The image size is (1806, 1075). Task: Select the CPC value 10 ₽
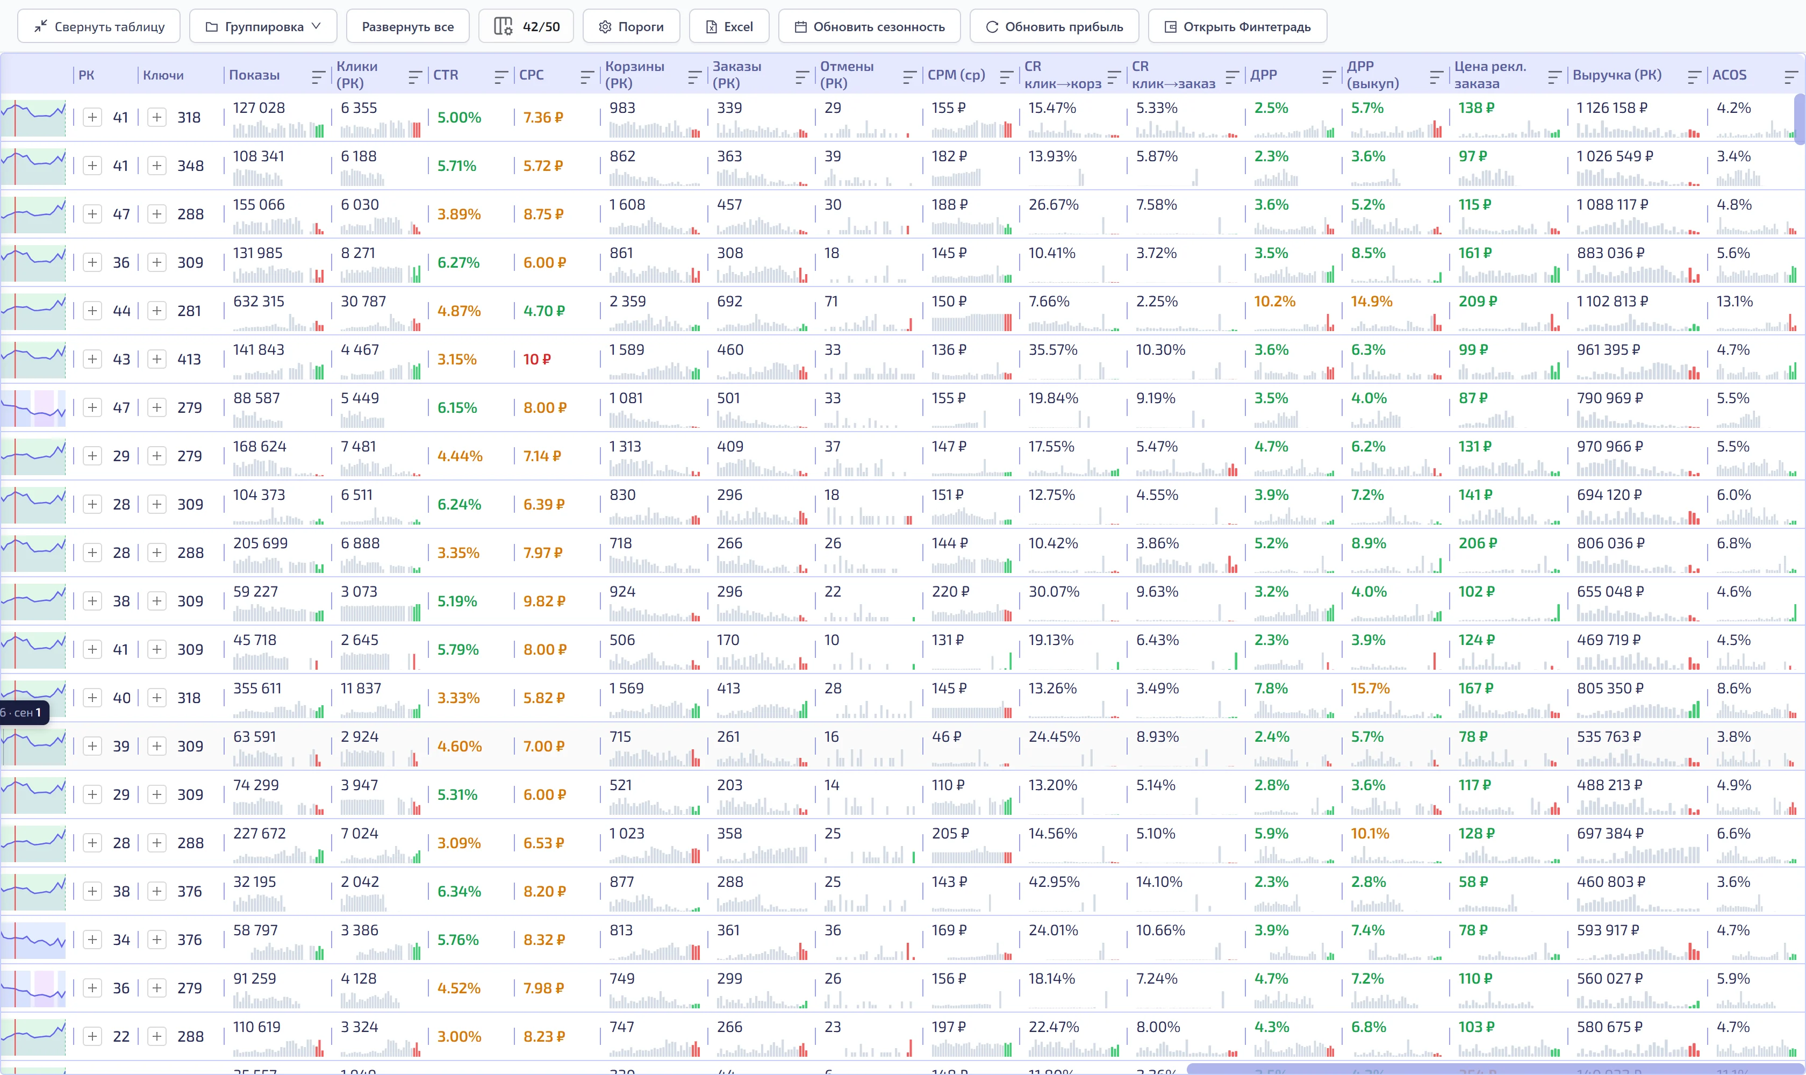pyautogui.click(x=537, y=359)
